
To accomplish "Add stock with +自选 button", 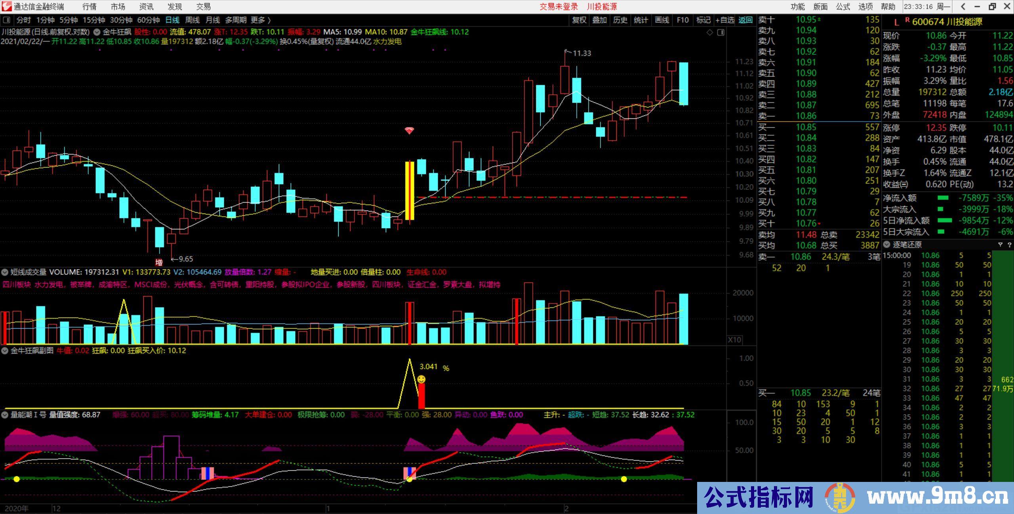I will [725, 20].
